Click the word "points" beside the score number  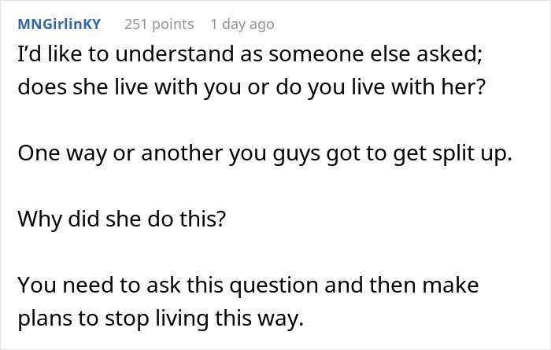coord(172,24)
